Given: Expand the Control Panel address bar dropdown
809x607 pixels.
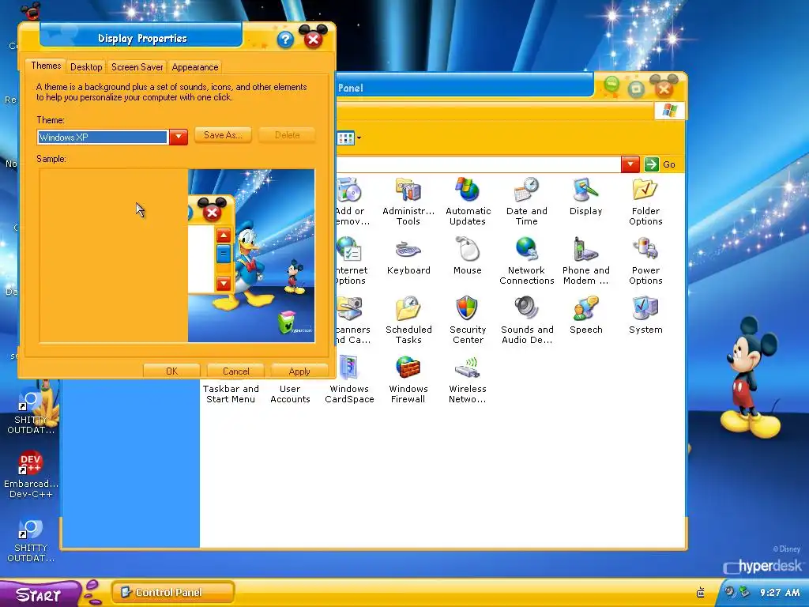Looking at the screenshot, I should pos(630,164).
